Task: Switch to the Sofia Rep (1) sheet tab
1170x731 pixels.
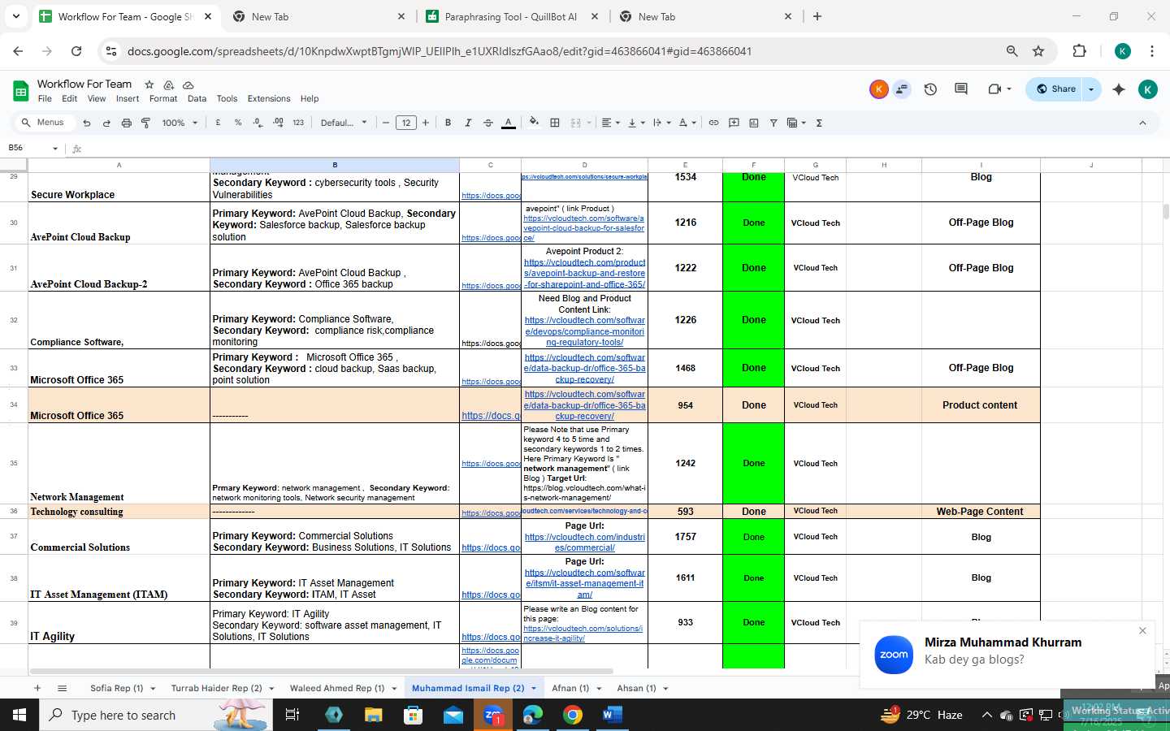Action: (116, 688)
